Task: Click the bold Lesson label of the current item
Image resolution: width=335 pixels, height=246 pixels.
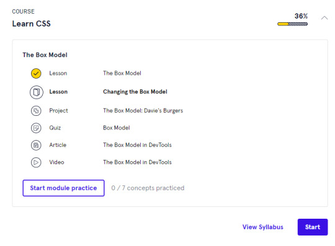Action: click(58, 92)
